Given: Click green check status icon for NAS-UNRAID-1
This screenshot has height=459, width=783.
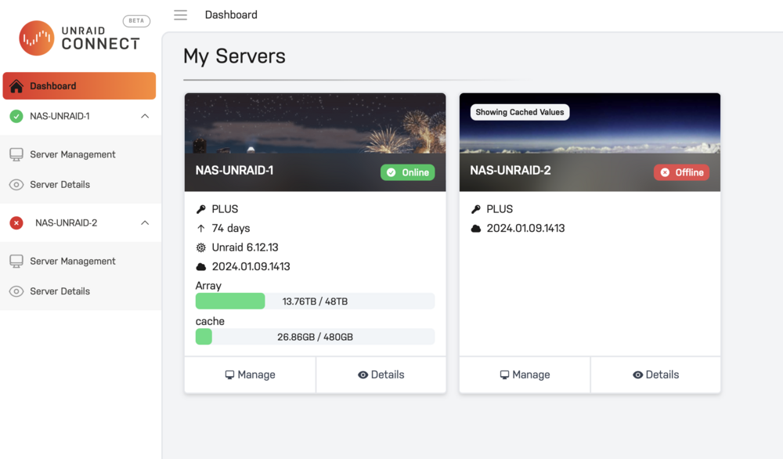Looking at the screenshot, I should pos(16,117).
